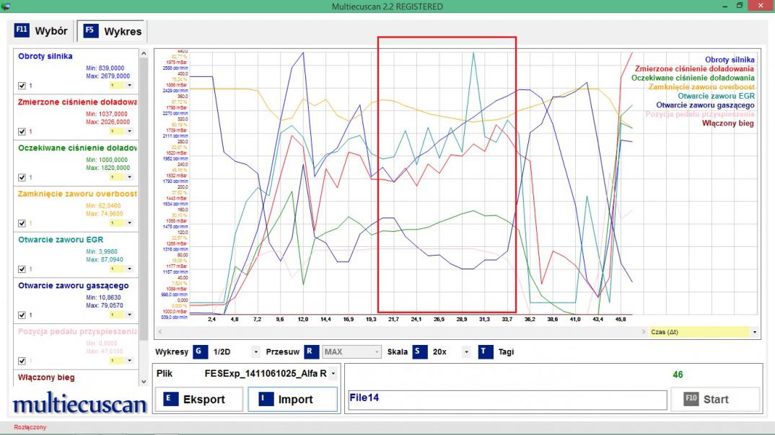
Task: Click the left arrow of the chart scrollbar
Action: coord(159,332)
